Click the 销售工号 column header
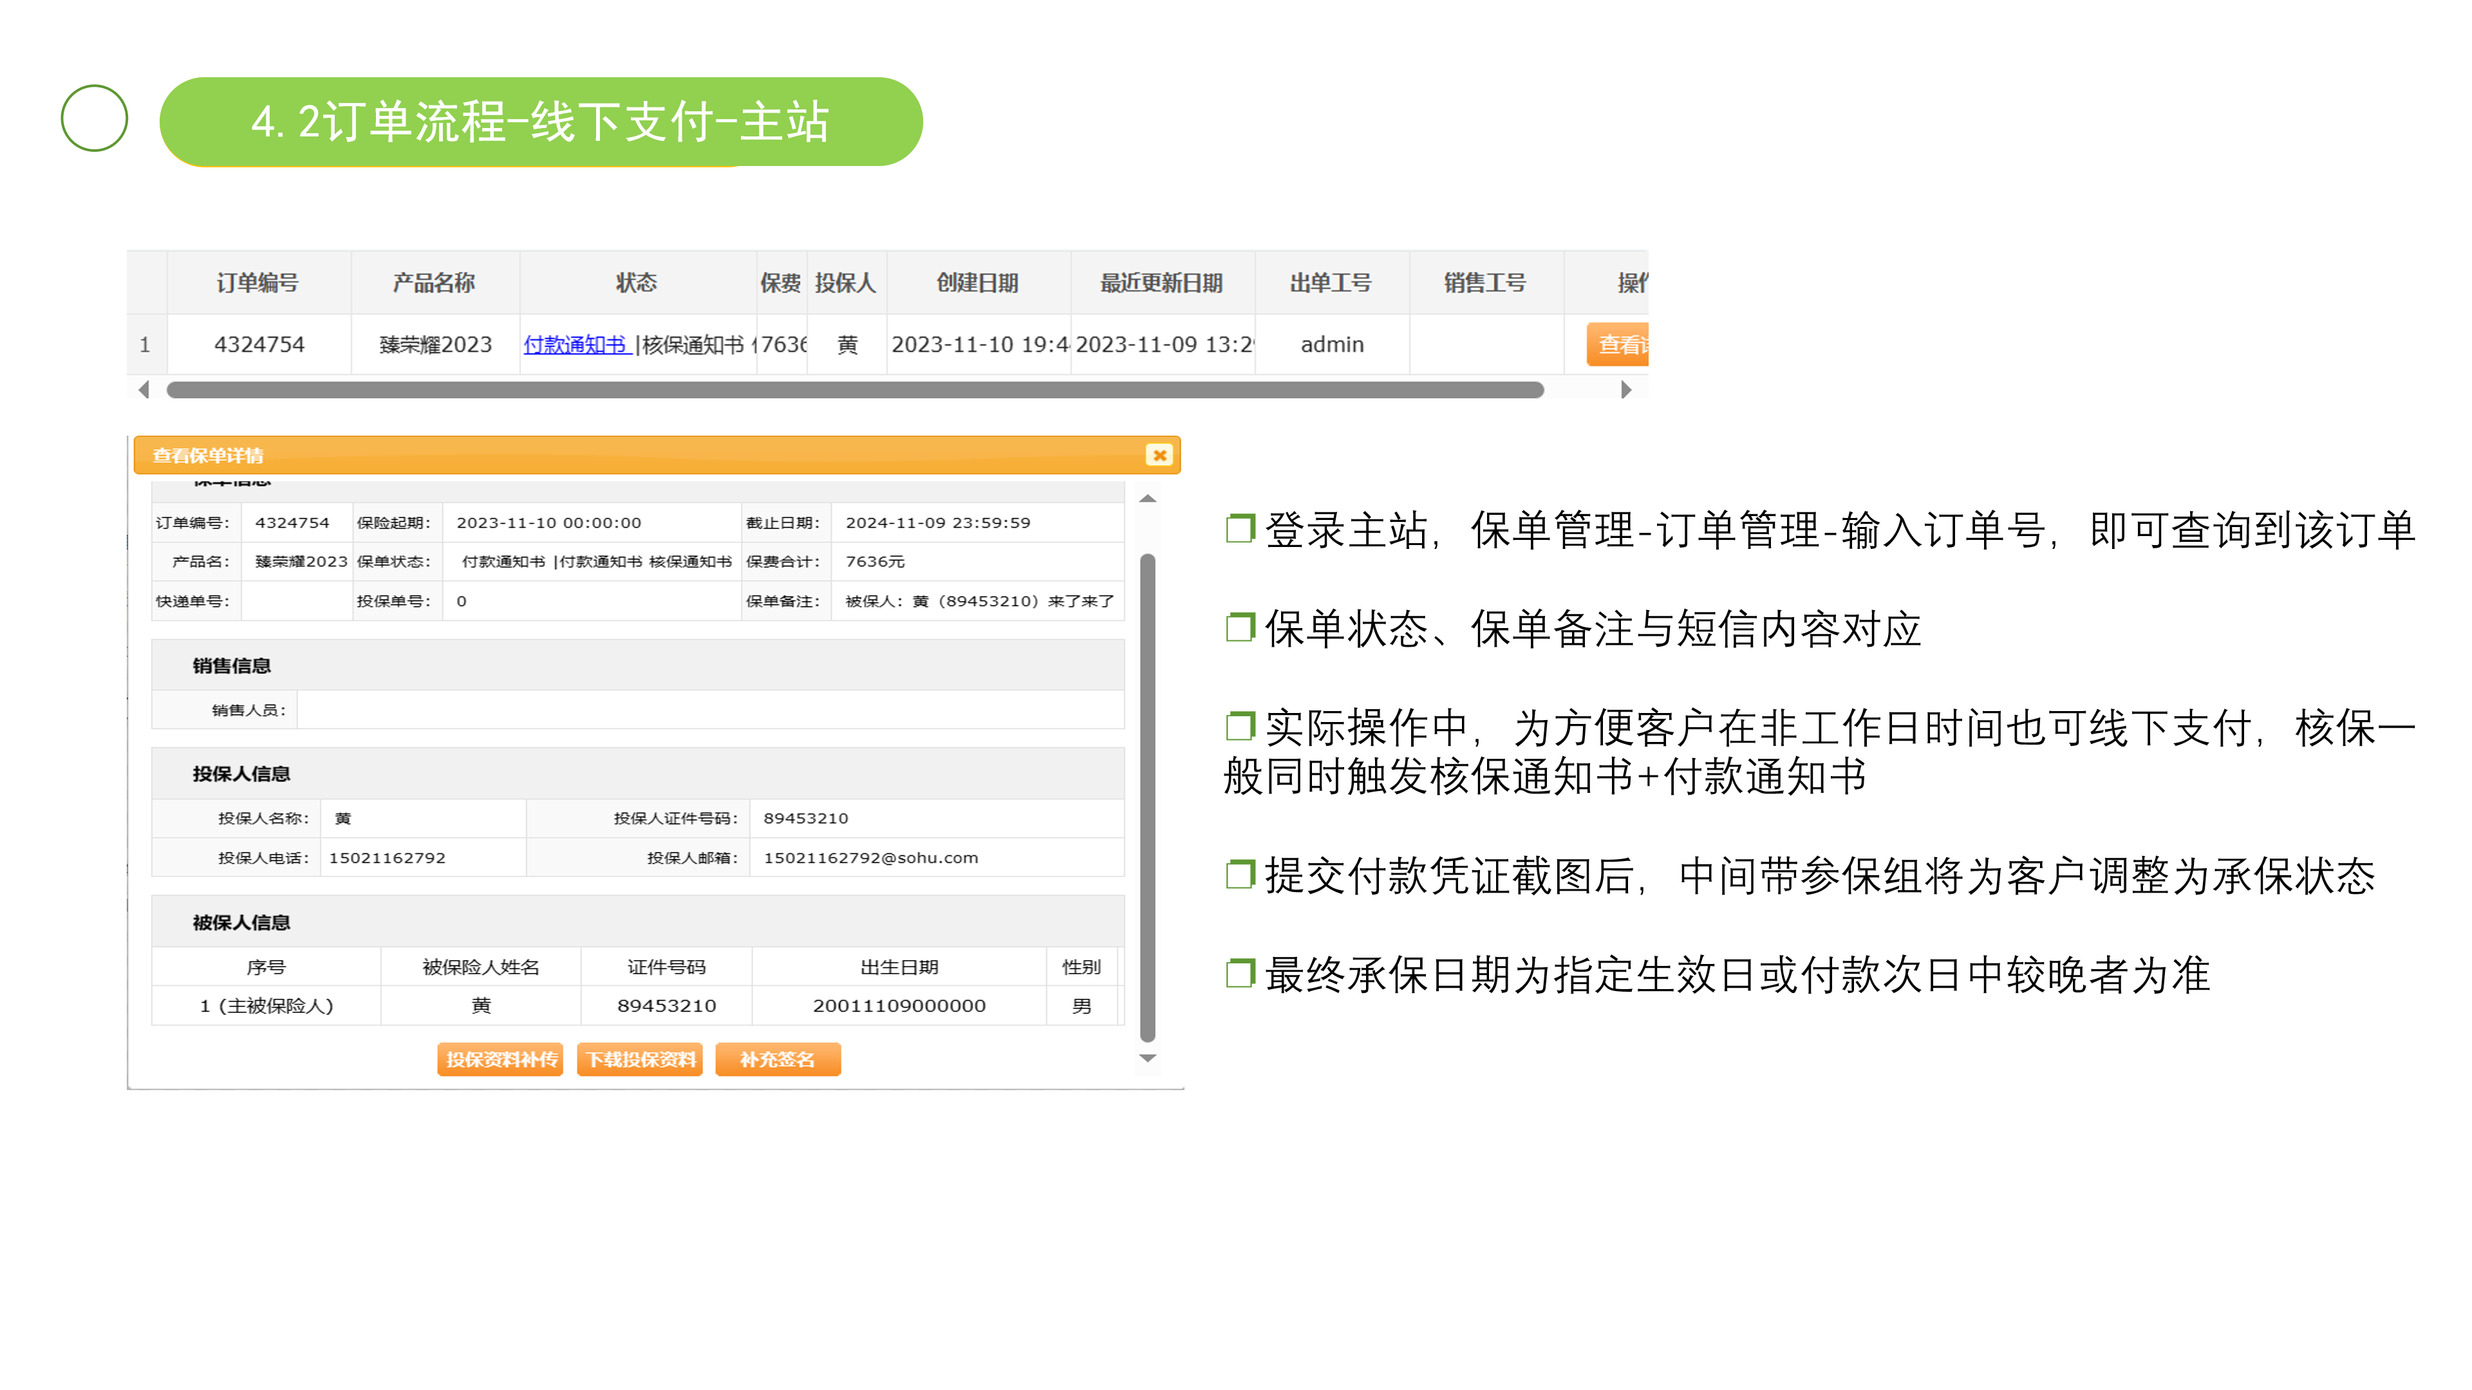Screen dimensions: 2472x1390 (x=1484, y=283)
